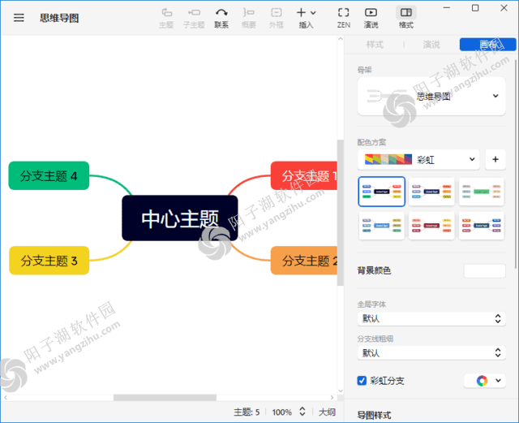Select the orange 分支主题 2 node

(304, 261)
